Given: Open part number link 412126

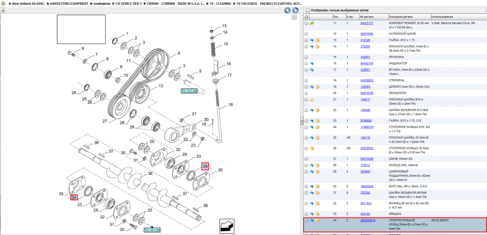Looking at the screenshot, I should [365, 40].
